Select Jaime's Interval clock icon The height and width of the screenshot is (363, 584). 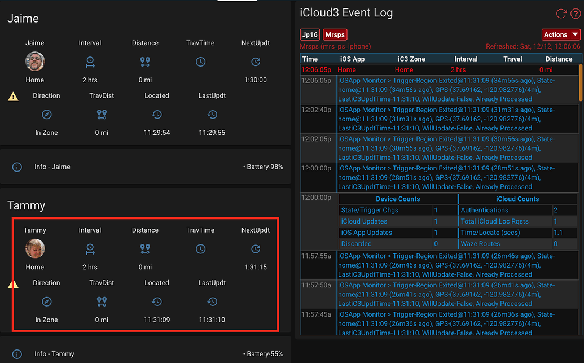click(x=90, y=62)
